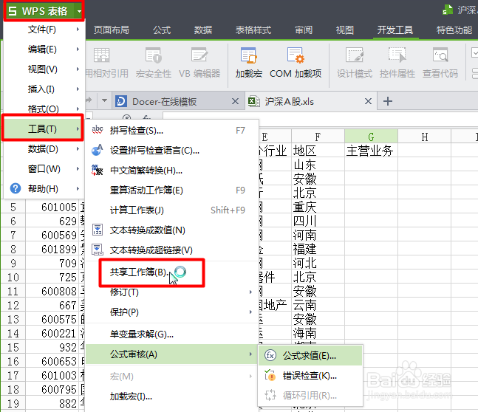Screen dimensions: 478x412
Task: Run 拼写检查(S) spell check
Action: coord(172,131)
